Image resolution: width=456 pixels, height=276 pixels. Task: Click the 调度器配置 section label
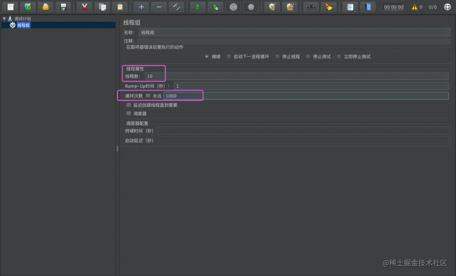pyautogui.click(x=137, y=123)
